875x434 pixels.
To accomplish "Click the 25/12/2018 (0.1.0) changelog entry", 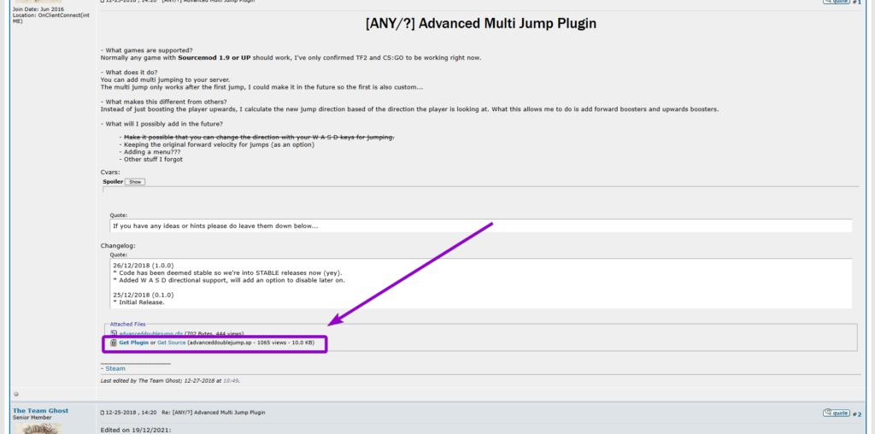I will click(x=144, y=295).
